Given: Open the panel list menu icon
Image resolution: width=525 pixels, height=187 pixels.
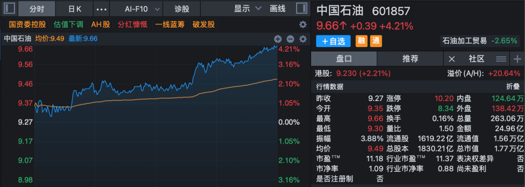Looking at the screenshot, I should (501, 59).
